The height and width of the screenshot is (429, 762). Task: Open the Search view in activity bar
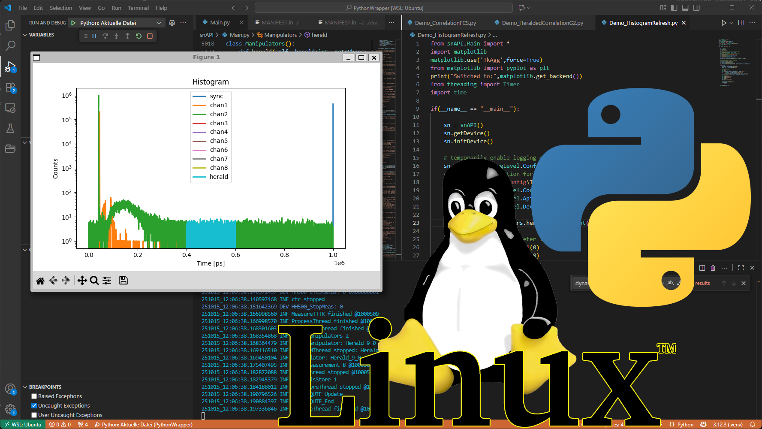(x=10, y=45)
